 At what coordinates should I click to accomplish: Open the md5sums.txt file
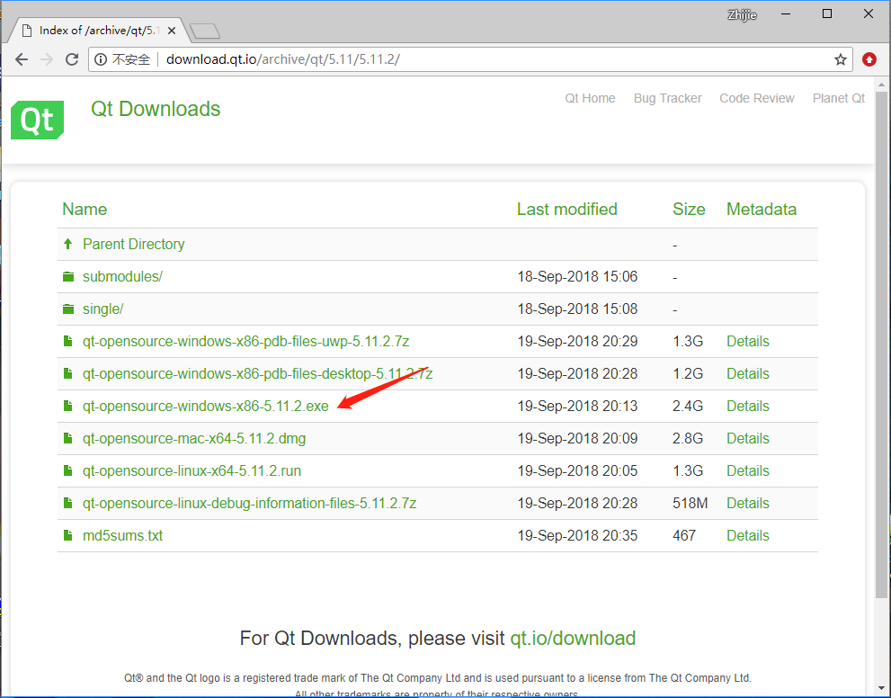tap(123, 535)
